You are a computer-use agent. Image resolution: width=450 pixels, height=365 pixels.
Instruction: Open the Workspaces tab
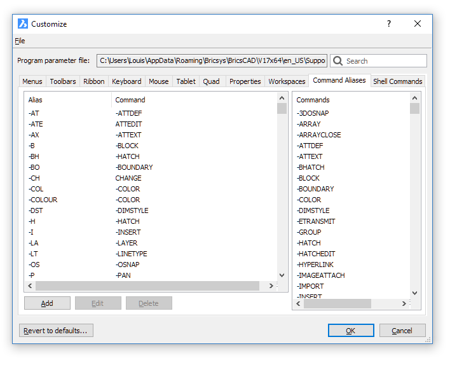tap(287, 81)
